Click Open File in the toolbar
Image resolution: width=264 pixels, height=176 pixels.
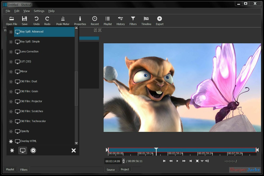click(11, 20)
